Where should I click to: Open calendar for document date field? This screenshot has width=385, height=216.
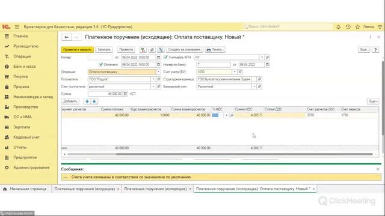[x=158, y=58]
